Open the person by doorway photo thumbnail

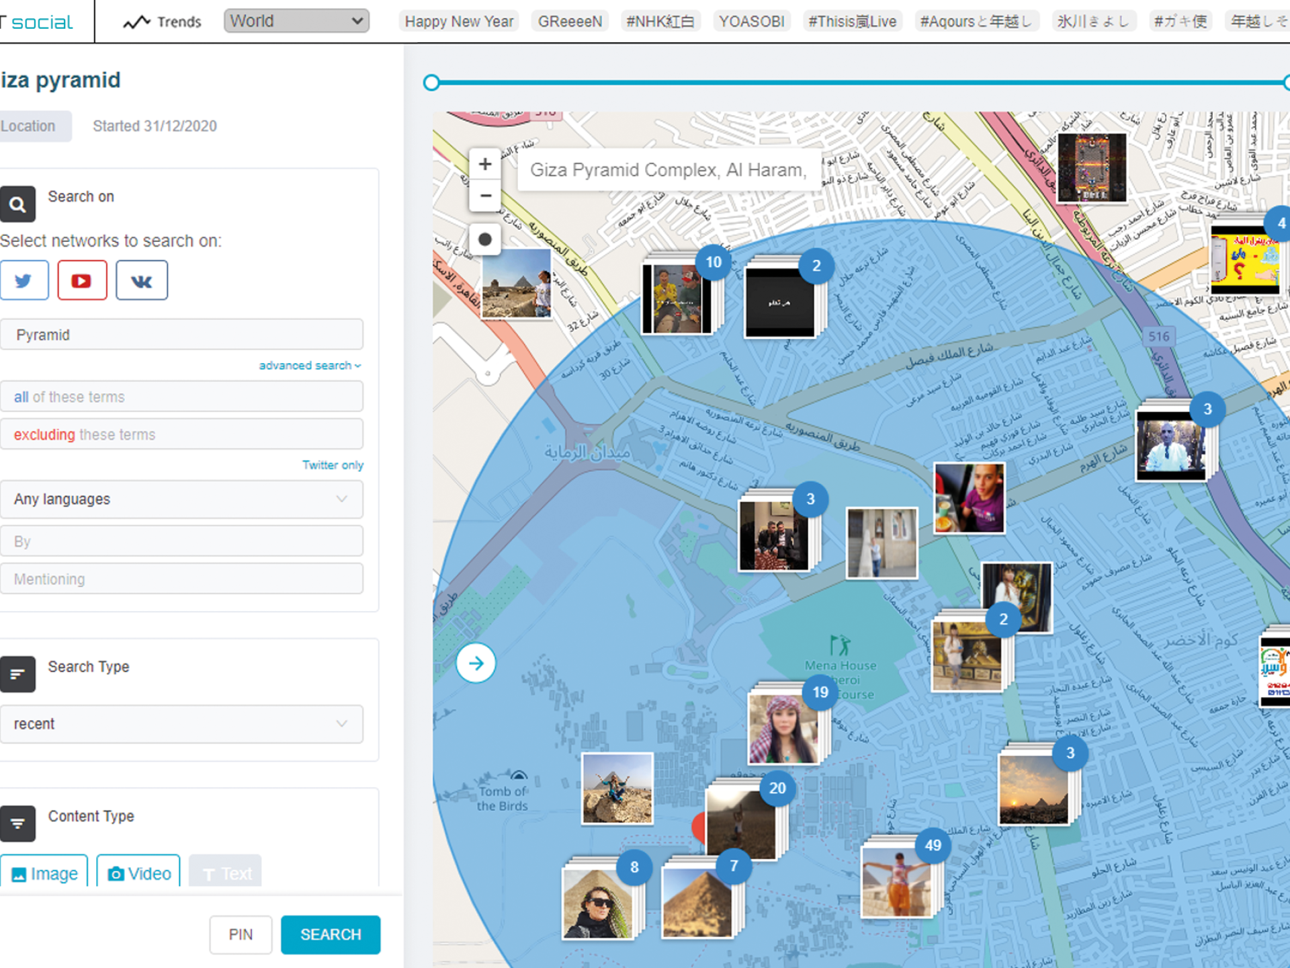[x=881, y=543]
